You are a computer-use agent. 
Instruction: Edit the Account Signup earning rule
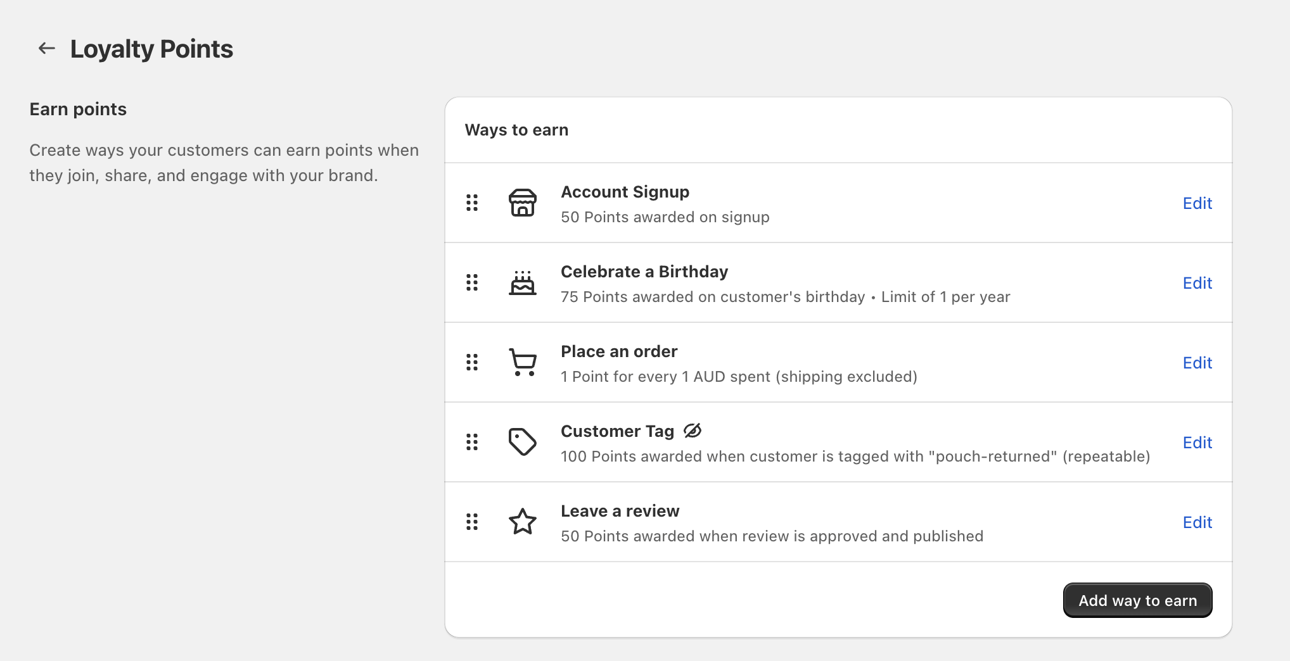(1197, 203)
